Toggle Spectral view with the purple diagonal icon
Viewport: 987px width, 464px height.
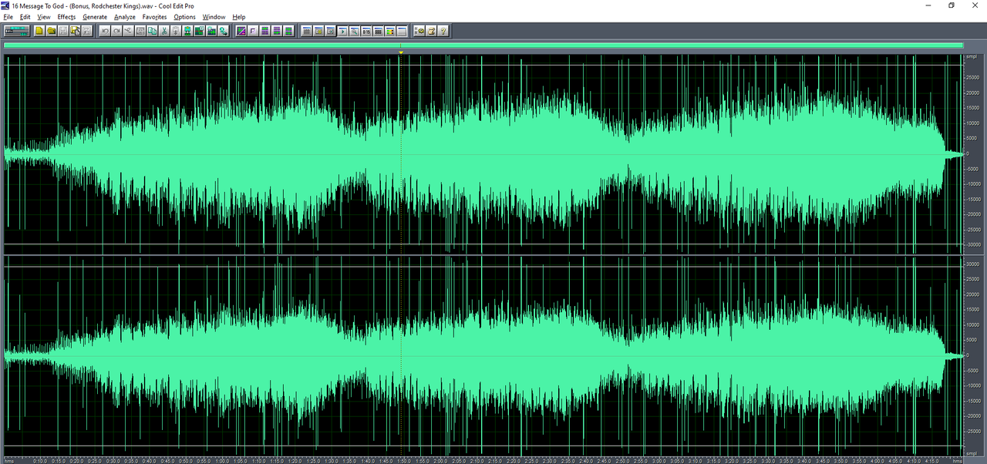241,31
